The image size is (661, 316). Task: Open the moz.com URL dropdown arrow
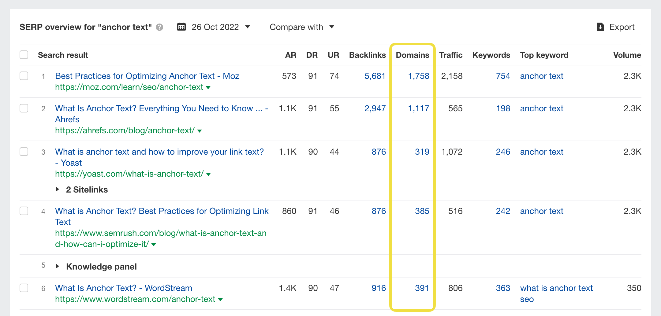pos(208,88)
